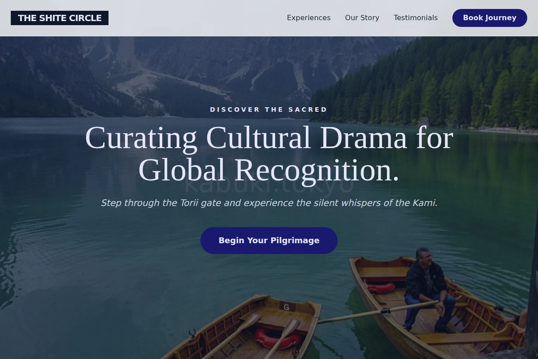Click Begin Your Pilgrimage button
Viewport: 538px width, 359px height.
tap(269, 241)
